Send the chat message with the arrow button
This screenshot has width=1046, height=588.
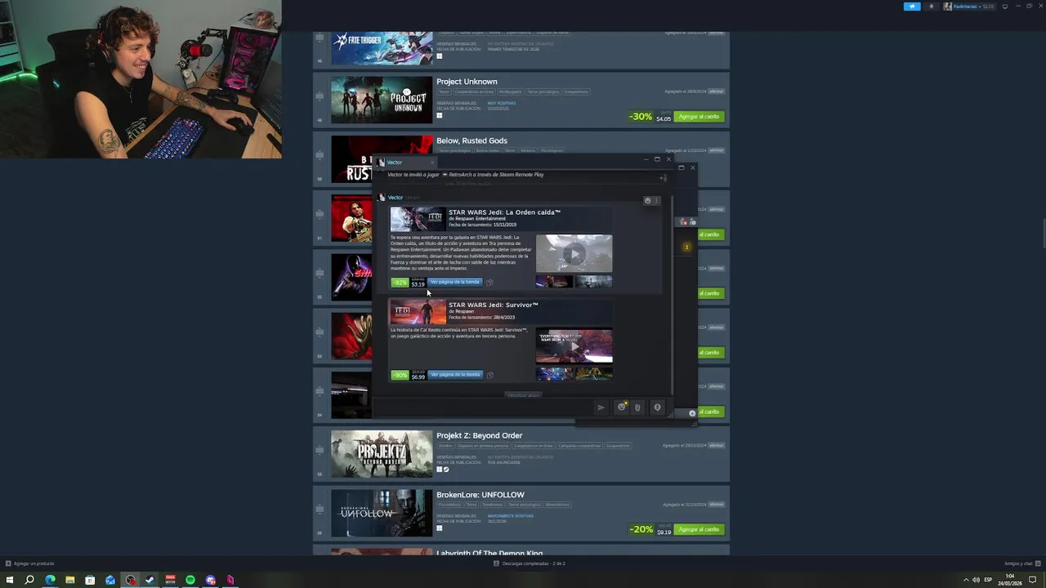pyautogui.click(x=601, y=408)
